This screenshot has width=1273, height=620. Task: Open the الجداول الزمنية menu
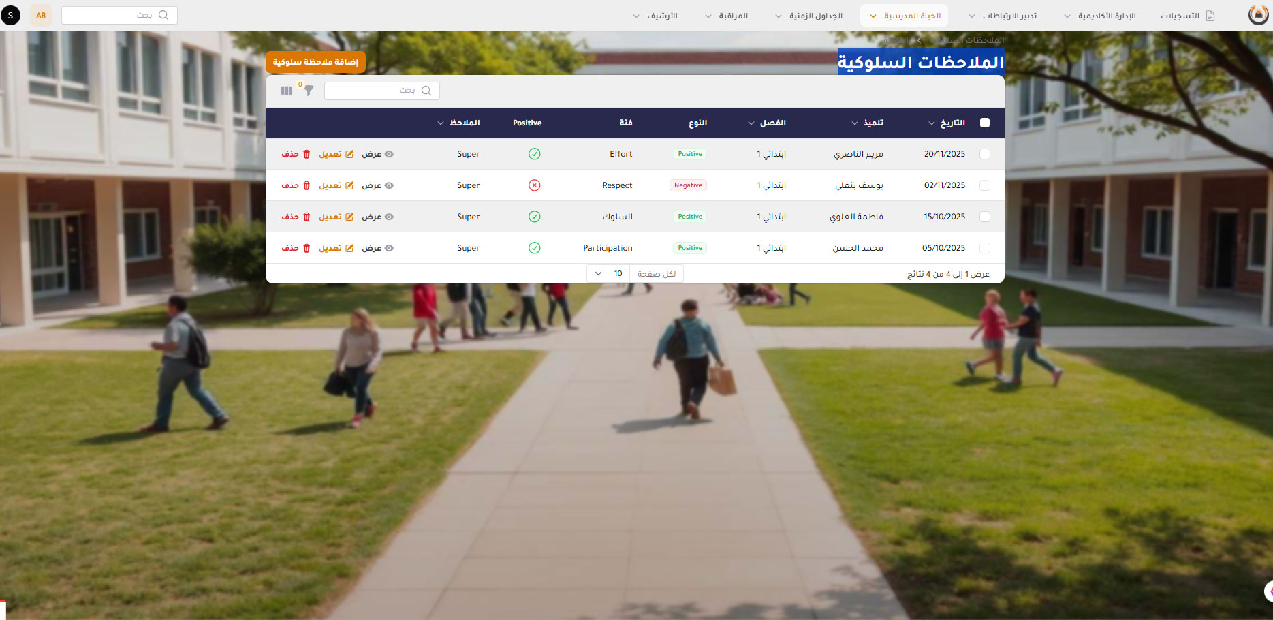[x=808, y=16]
